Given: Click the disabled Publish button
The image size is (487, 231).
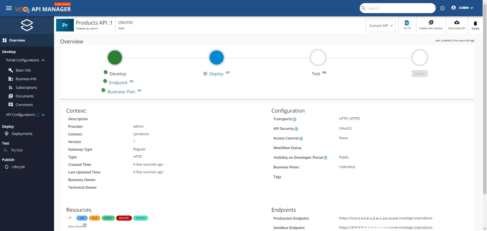Looking at the screenshot, I should 420,74.
